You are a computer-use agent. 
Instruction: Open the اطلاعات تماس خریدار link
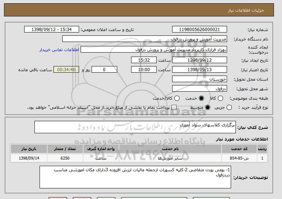pyautogui.click(x=59, y=50)
